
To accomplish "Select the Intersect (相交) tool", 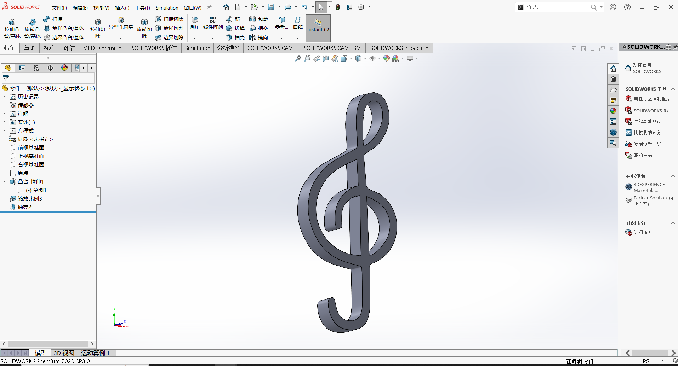I will point(258,28).
